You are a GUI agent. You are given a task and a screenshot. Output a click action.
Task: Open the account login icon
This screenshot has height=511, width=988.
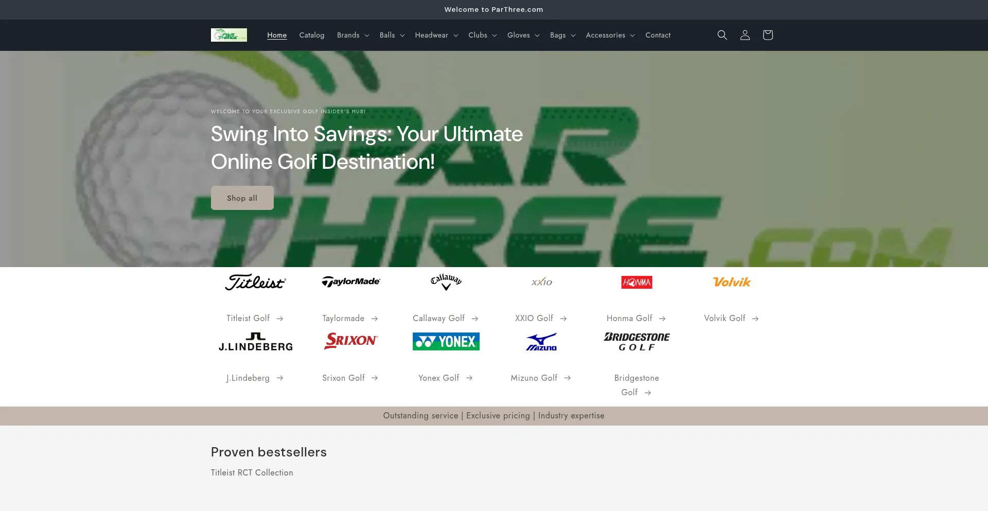pos(745,35)
